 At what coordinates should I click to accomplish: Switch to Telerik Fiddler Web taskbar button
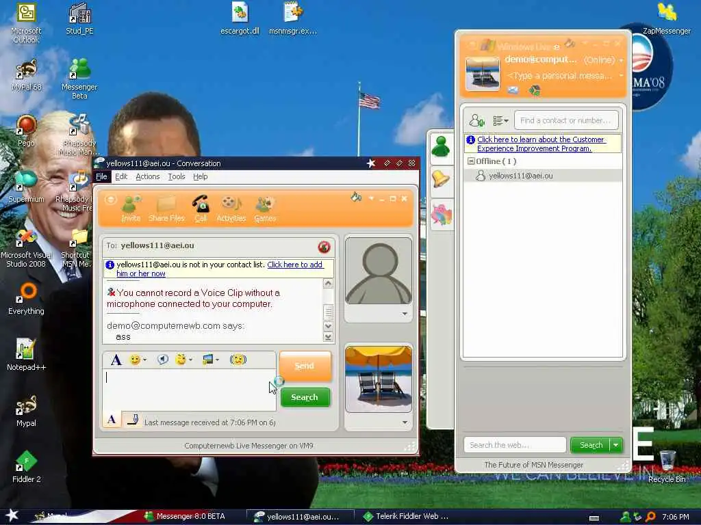tap(406, 517)
